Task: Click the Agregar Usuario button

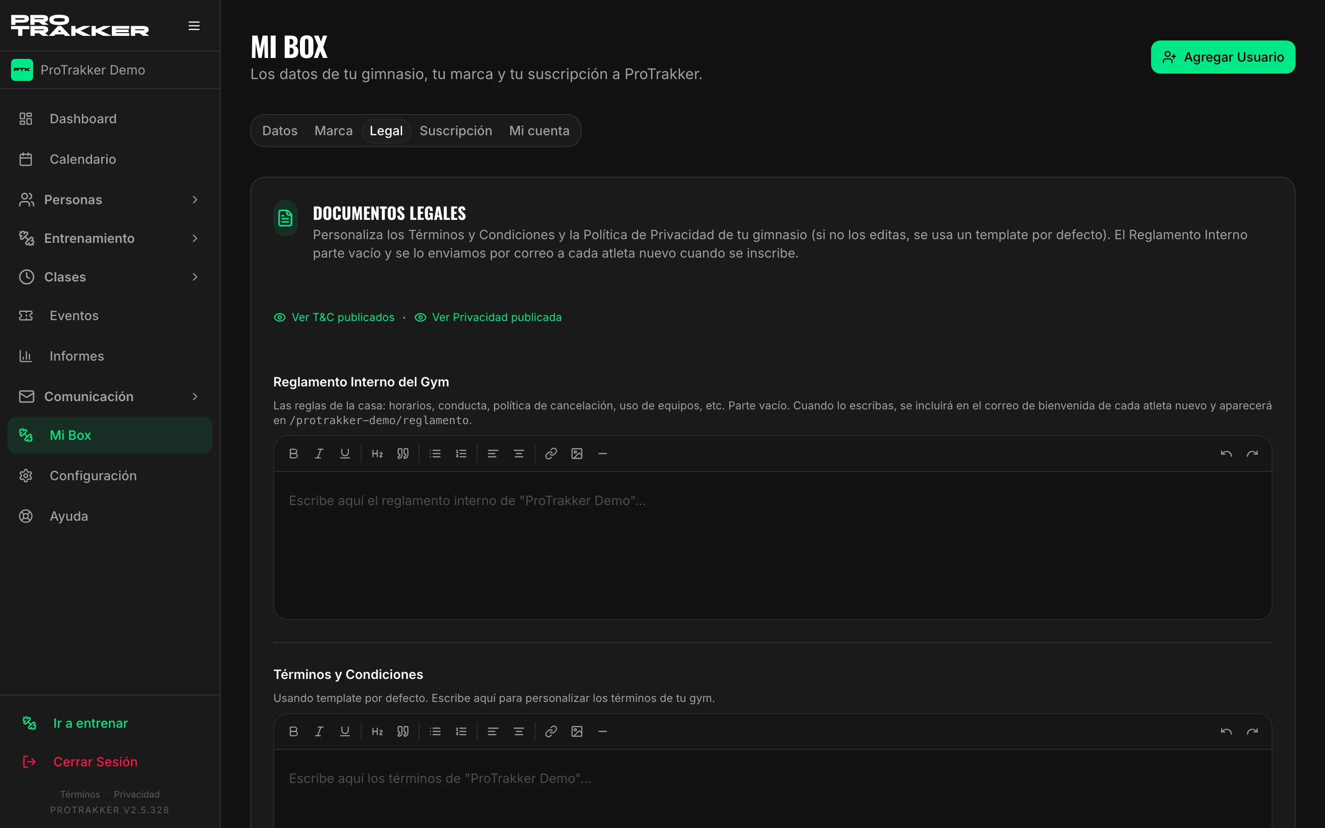Action: coord(1222,57)
